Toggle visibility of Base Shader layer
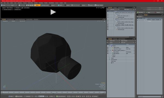The image size is (164, 98). (x=108, y=52)
